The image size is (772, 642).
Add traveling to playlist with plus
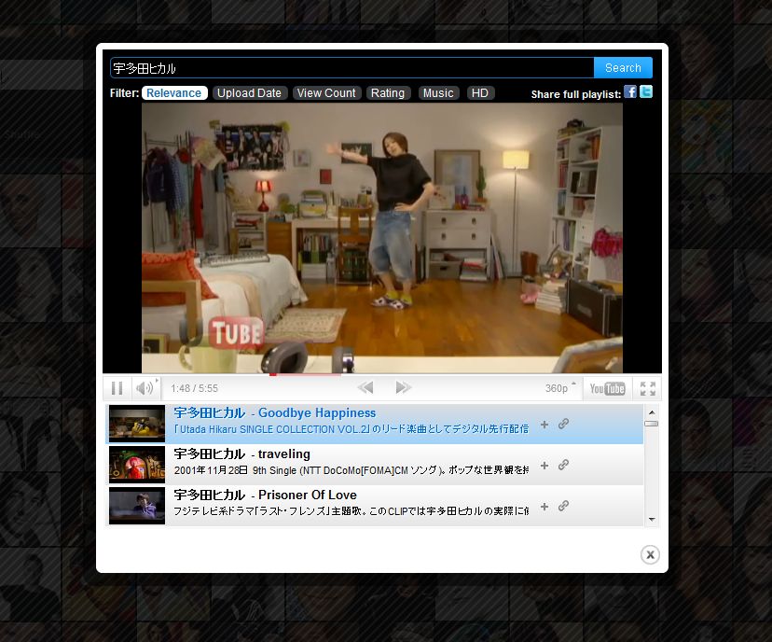point(545,466)
